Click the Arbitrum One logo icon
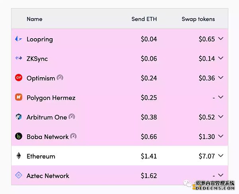Screen dimensions: 239x194 tap(19, 117)
